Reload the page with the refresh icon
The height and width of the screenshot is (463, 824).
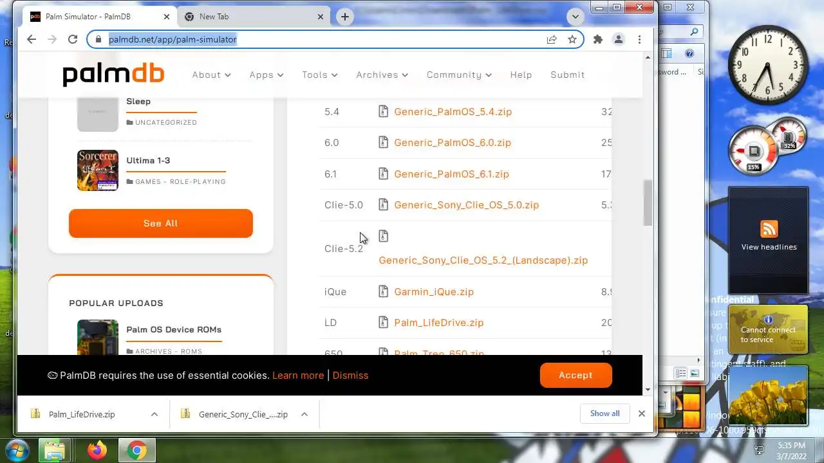point(73,39)
